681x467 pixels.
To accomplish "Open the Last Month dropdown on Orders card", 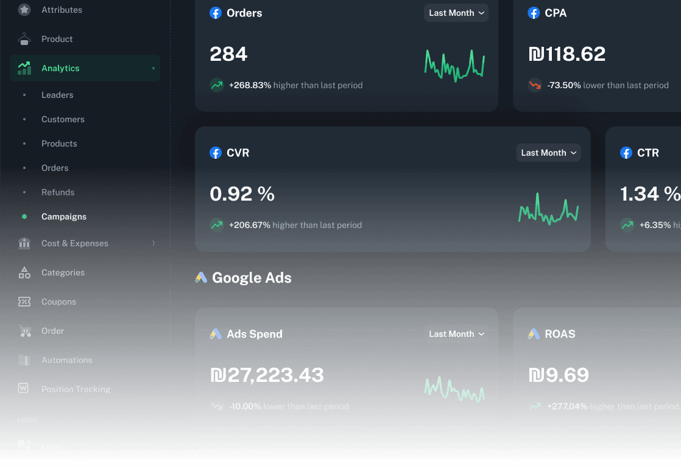I will pyautogui.click(x=456, y=13).
